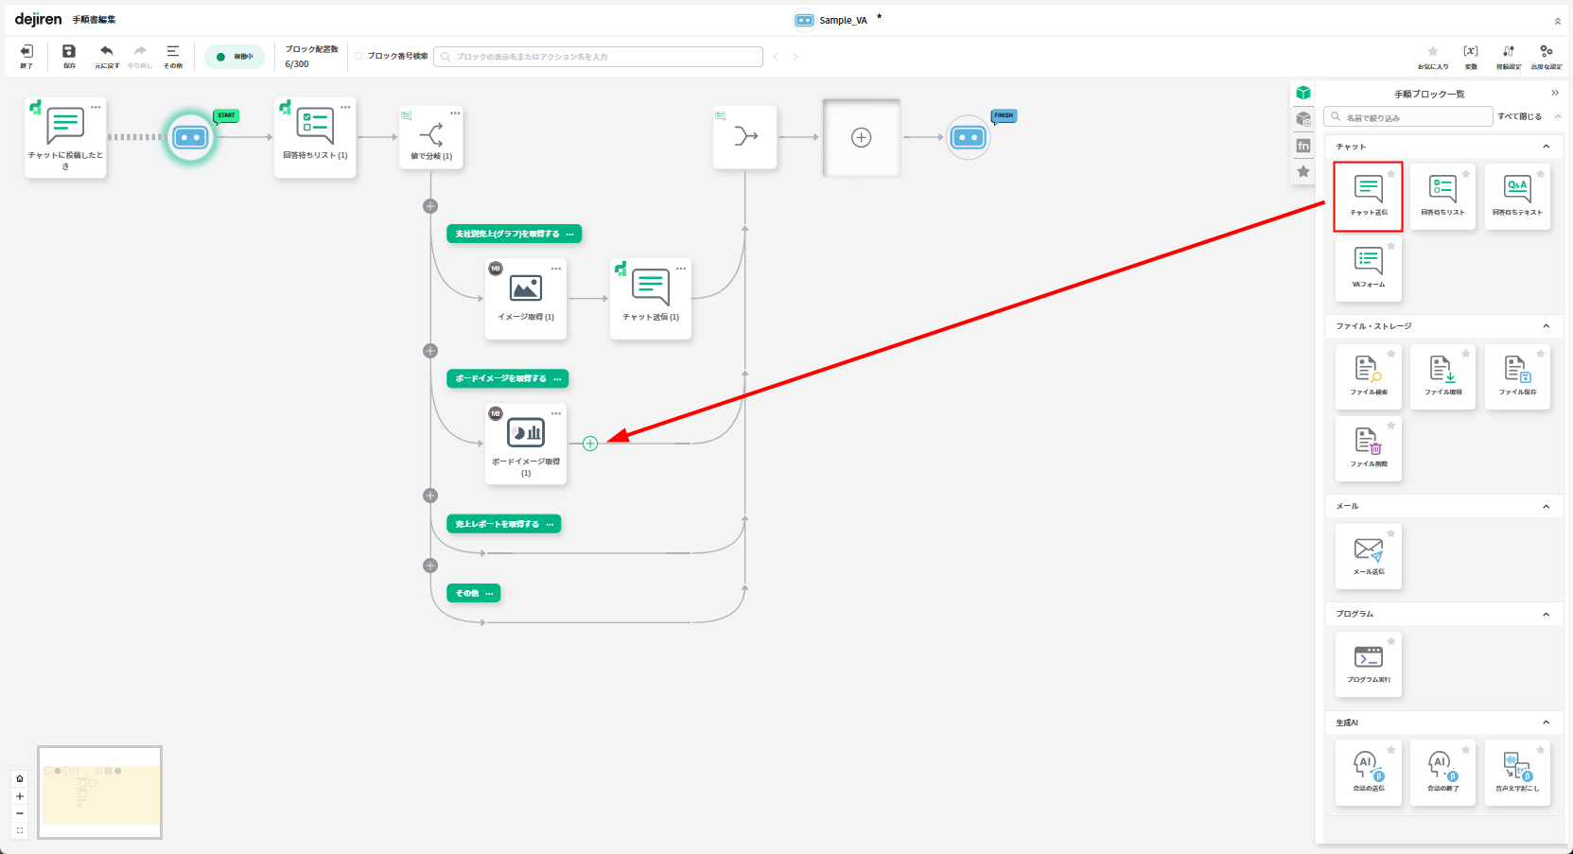Collapse the ファイル・ストレージ section
This screenshot has width=1573, height=854.
(x=1547, y=326)
